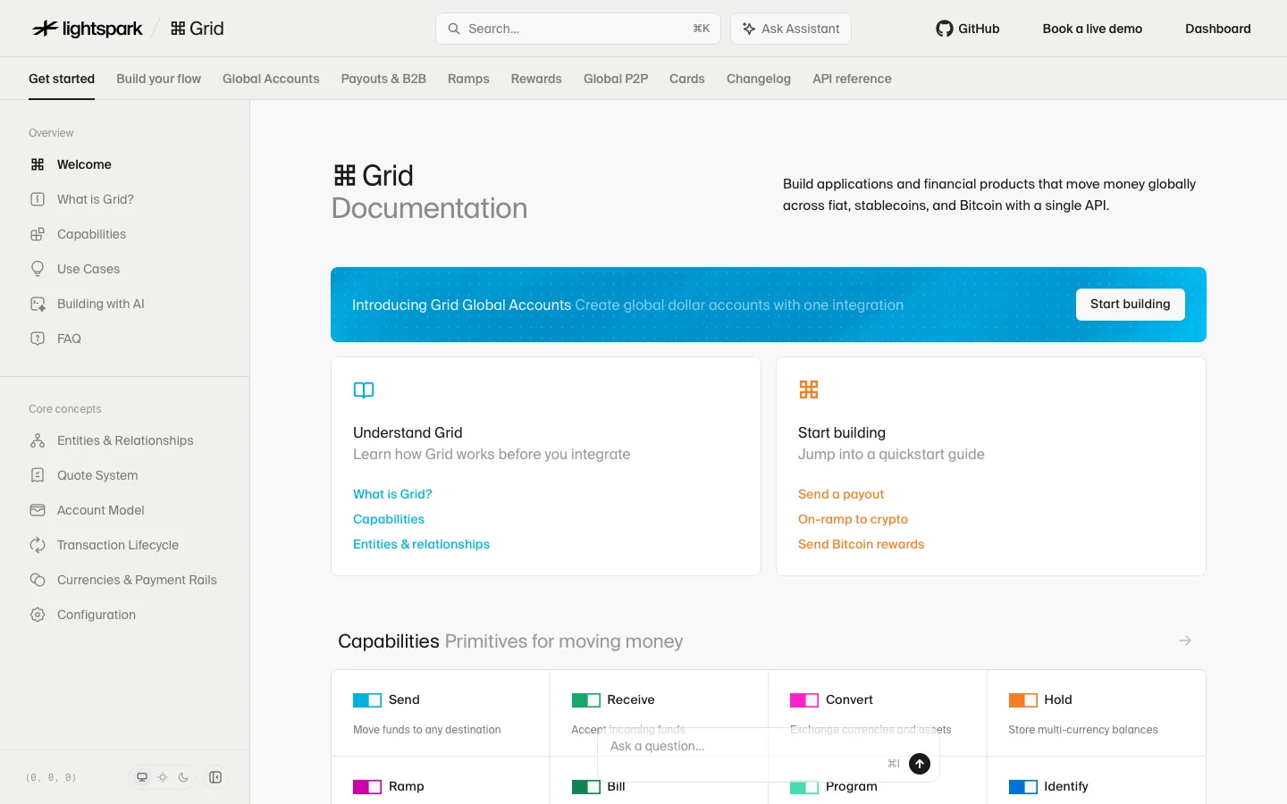
Task: Open the What is Grid? card link
Action: click(x=392, y=494)
